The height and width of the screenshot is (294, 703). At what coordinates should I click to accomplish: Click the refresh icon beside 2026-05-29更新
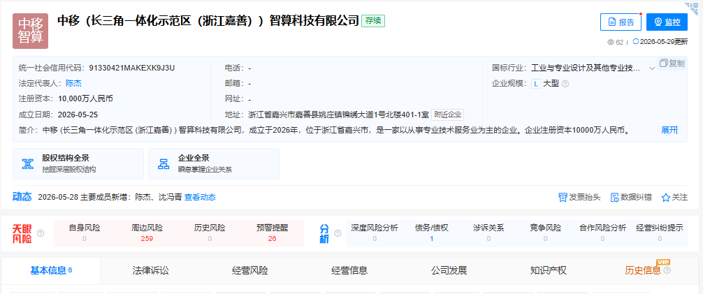click(635, 42)
